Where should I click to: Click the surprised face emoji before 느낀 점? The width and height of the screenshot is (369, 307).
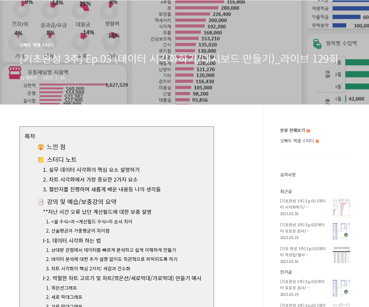click(x=41, y=147)
